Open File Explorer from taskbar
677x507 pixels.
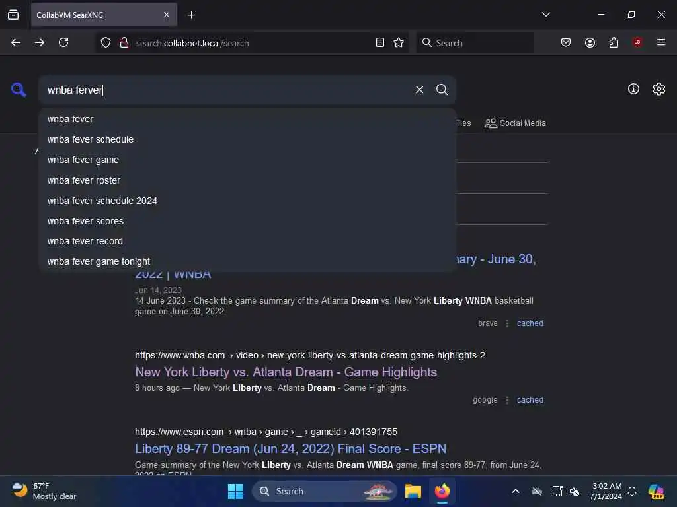[413, 491]
